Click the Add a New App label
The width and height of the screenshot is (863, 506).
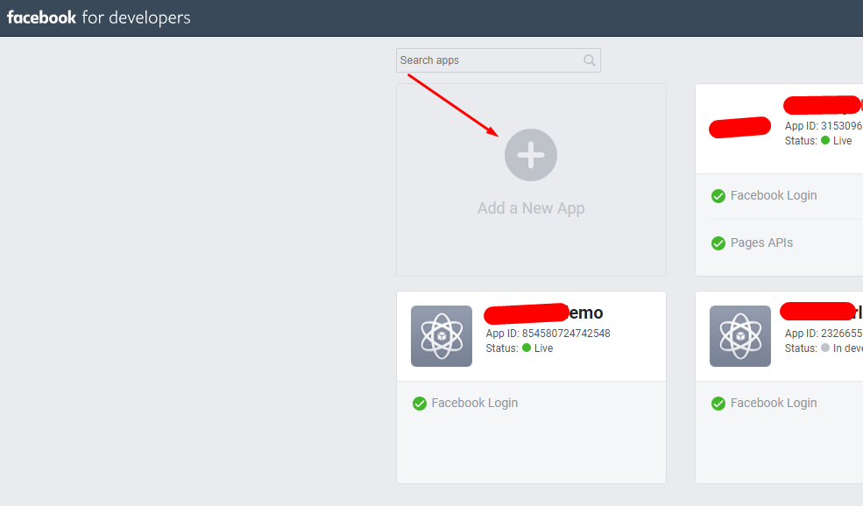[531, 207]
